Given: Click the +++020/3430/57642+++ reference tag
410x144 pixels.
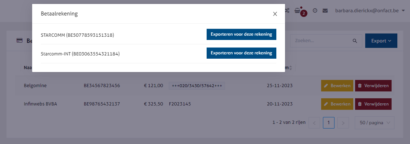Looking at the screenshot, I should 197,86.
